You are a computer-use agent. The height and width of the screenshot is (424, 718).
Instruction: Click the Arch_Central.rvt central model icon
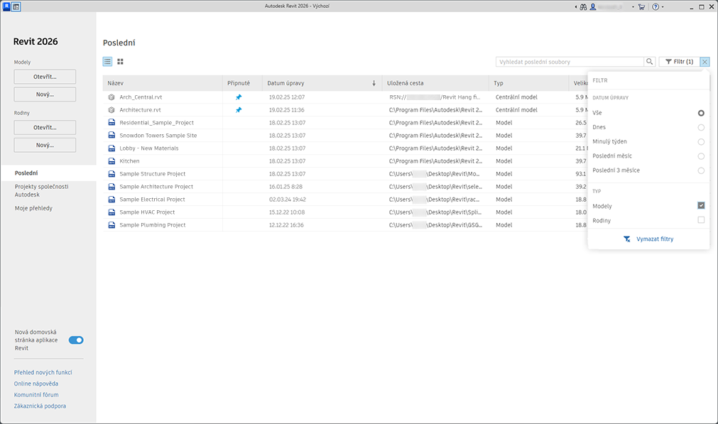coord(111,97)
